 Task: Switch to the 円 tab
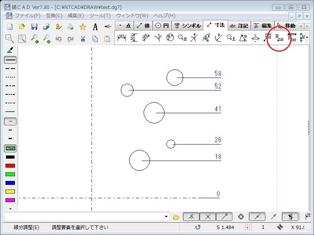[x=162, y=25]
